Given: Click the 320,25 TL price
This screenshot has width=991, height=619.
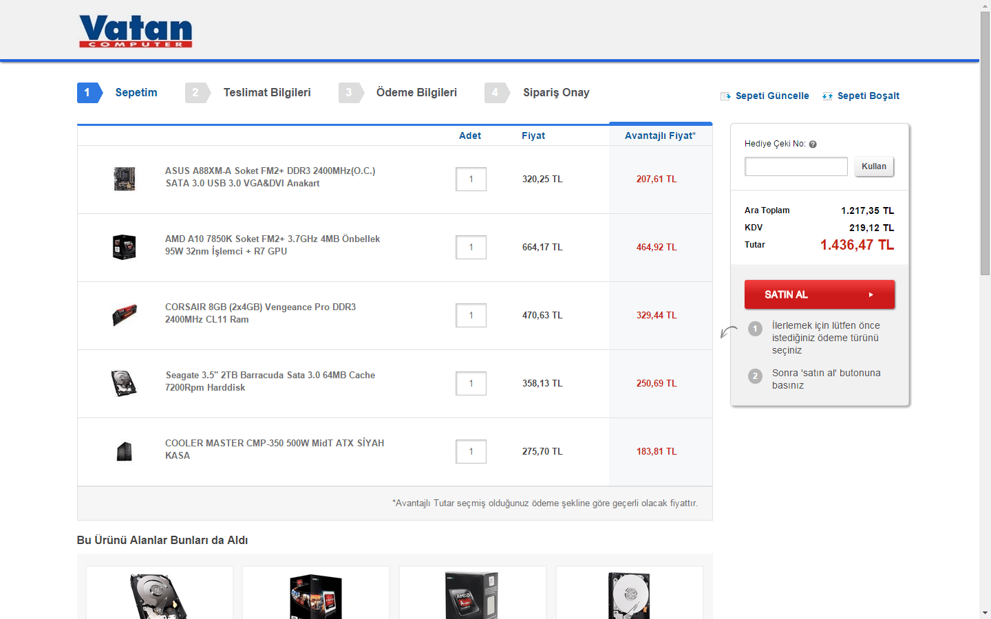Looking at the screenshot, I should [542, 180].
